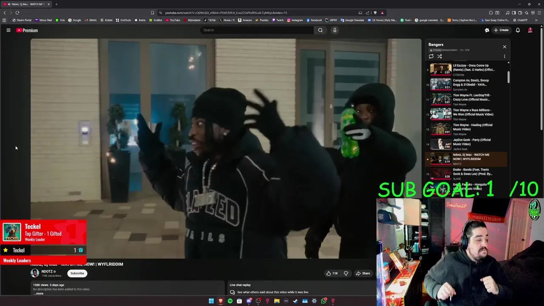
Task: Select Ndotz WATCH ME NOW playlist item
Action: [466, 159]
